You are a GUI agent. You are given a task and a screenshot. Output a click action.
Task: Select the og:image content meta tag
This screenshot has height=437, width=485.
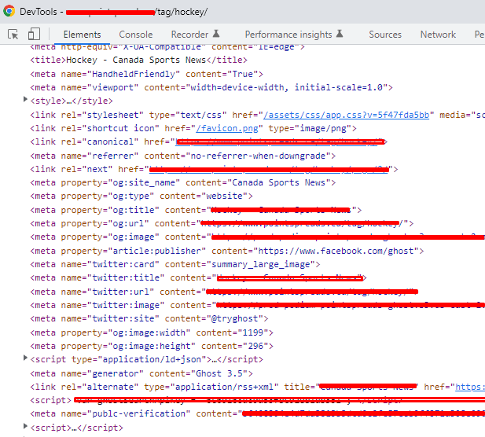coord(257,237)
